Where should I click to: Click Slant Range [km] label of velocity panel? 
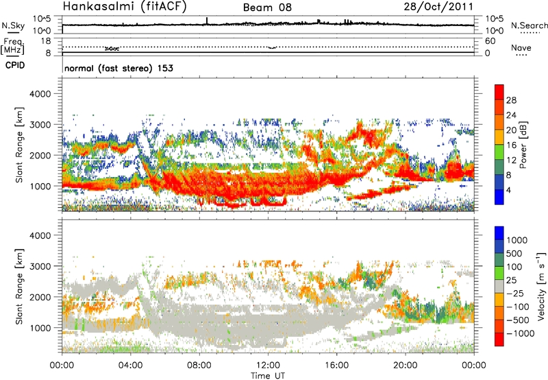(x=19, y=286)
